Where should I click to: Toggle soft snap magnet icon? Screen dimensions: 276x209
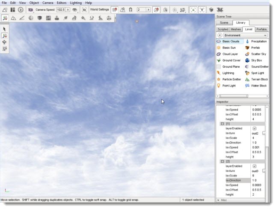coord(131,10)
